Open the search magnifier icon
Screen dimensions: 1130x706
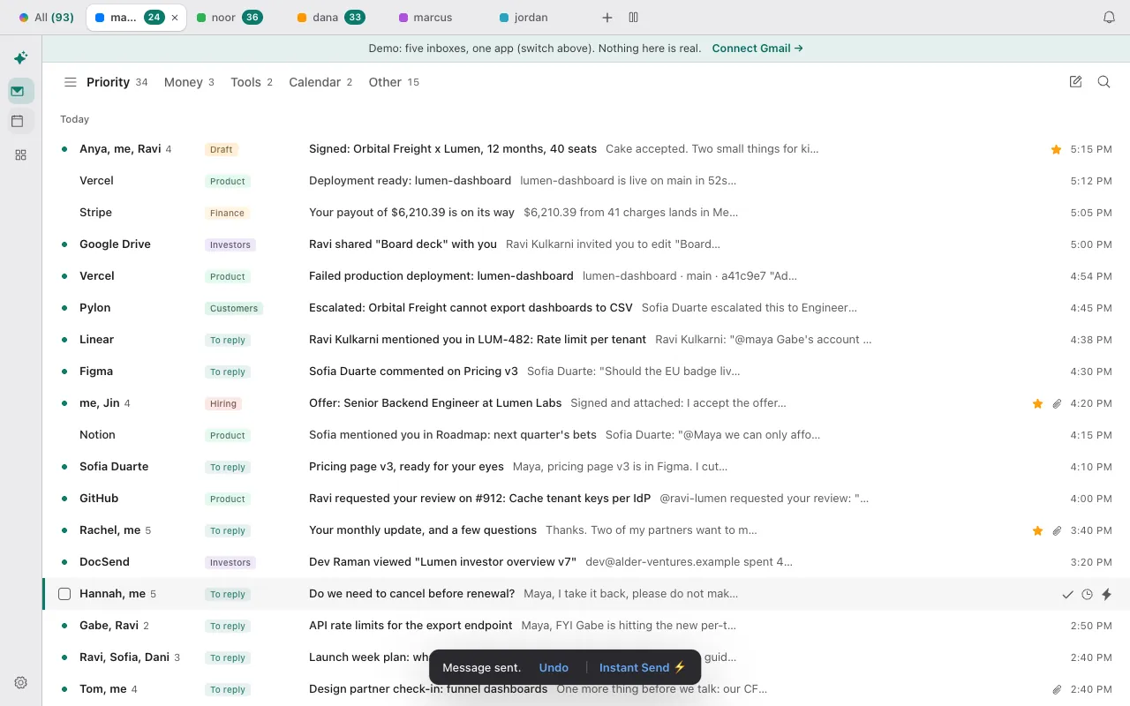1104,82
